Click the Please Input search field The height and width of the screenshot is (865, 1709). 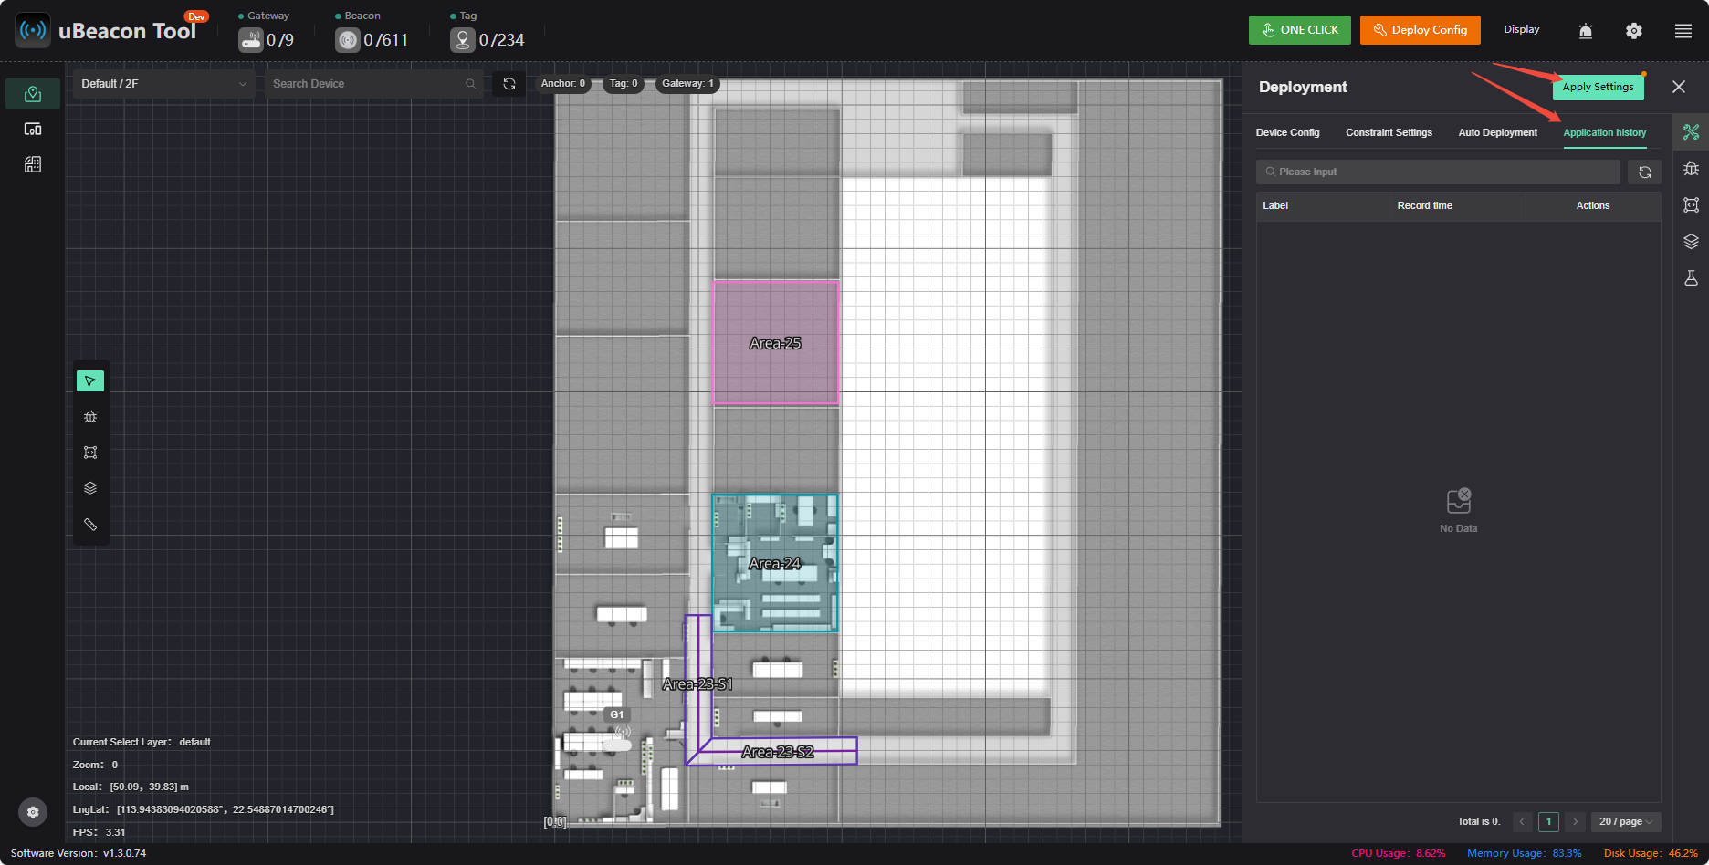[x=1438, y=172]
